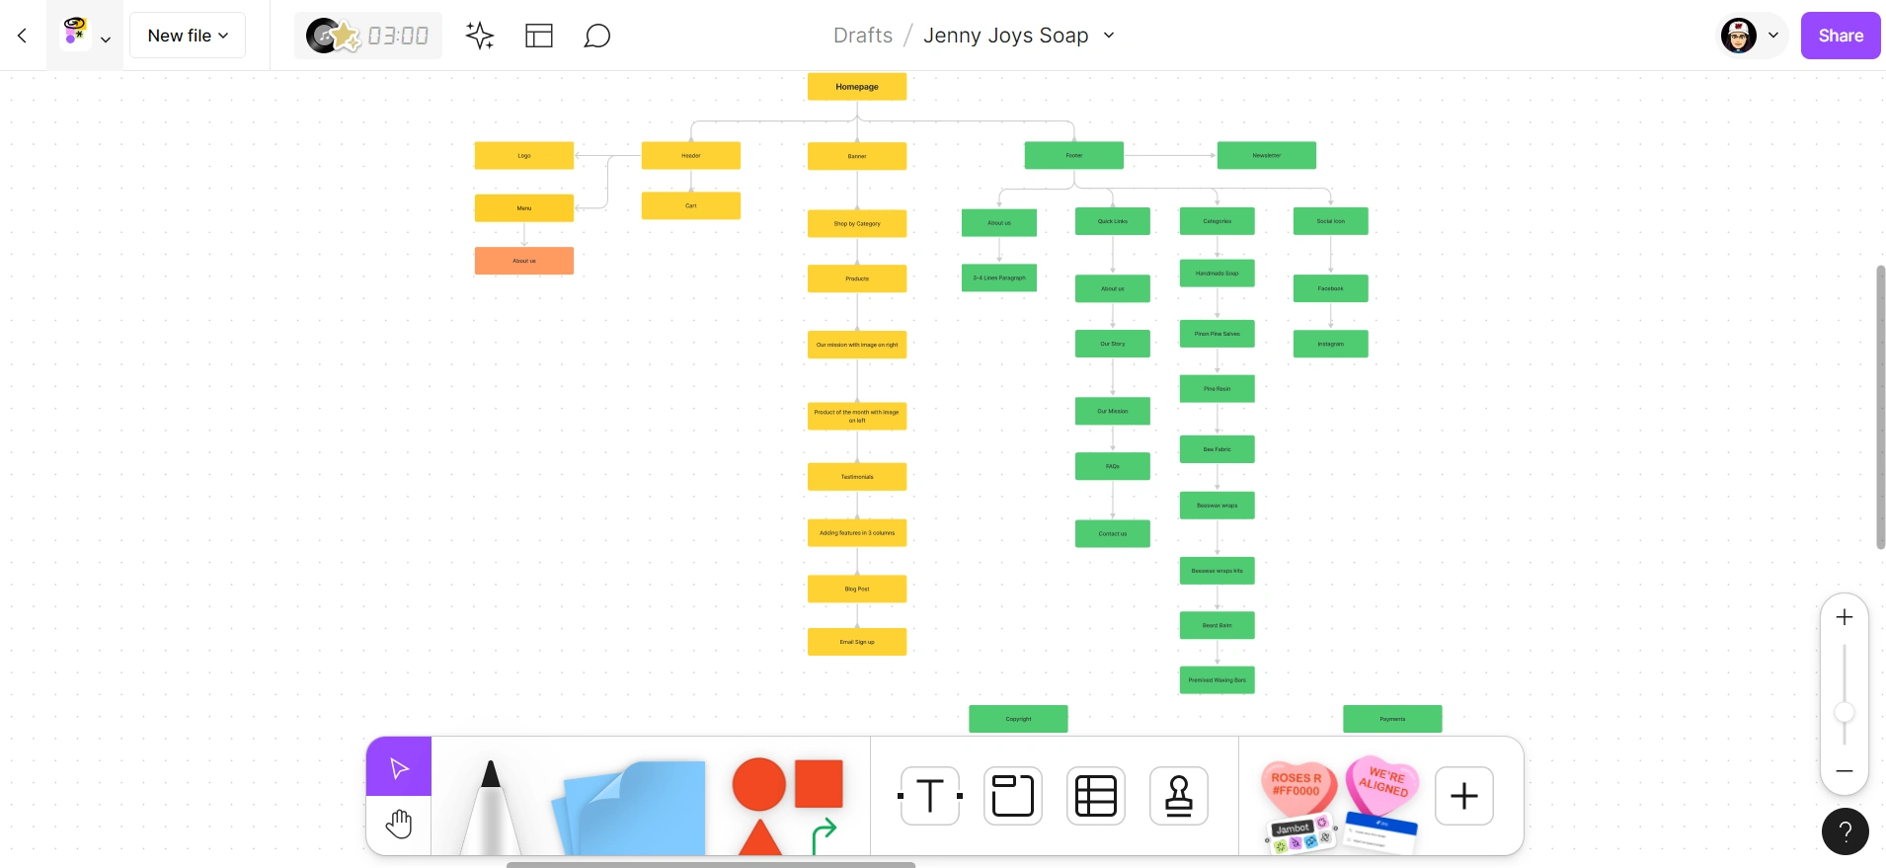The height and width of the screenshot is (868, 1886).
Task: Click the zoom slider handle
Action: coord(1845,712)
